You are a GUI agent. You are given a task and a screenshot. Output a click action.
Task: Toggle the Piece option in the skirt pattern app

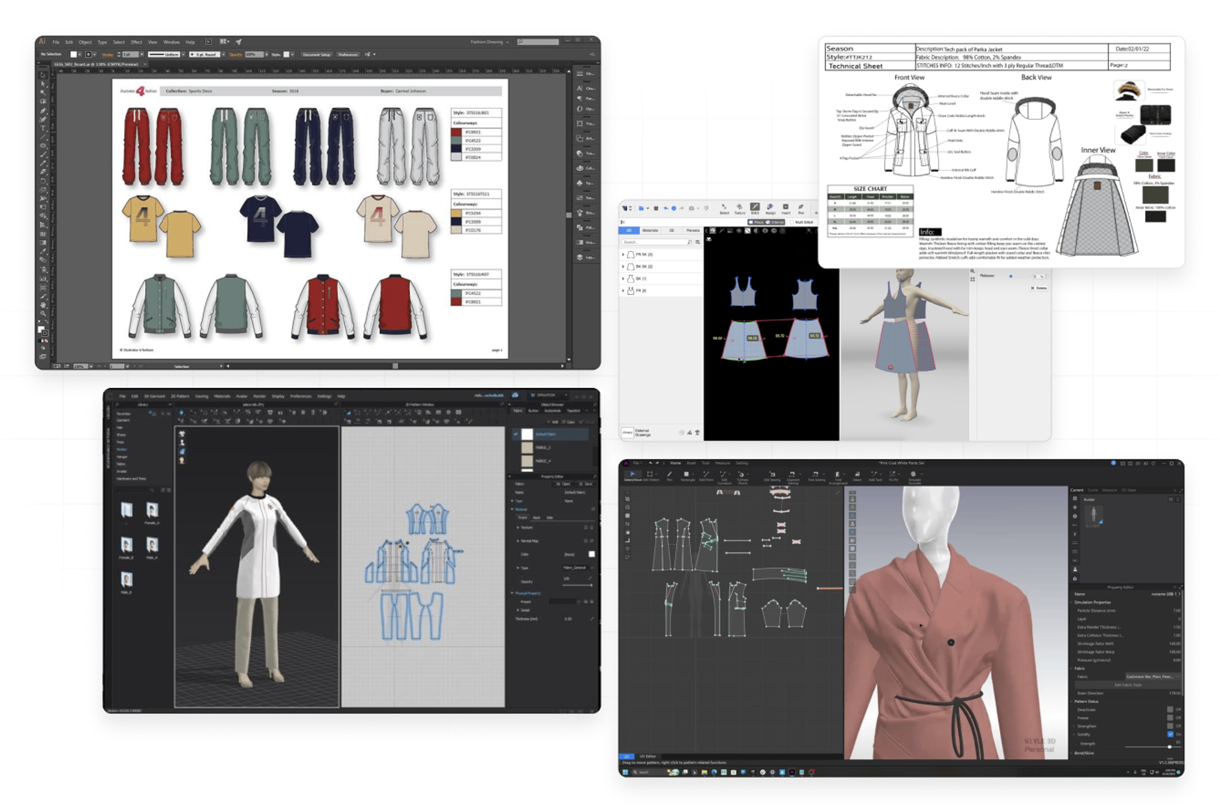click(x=756, y=222)
